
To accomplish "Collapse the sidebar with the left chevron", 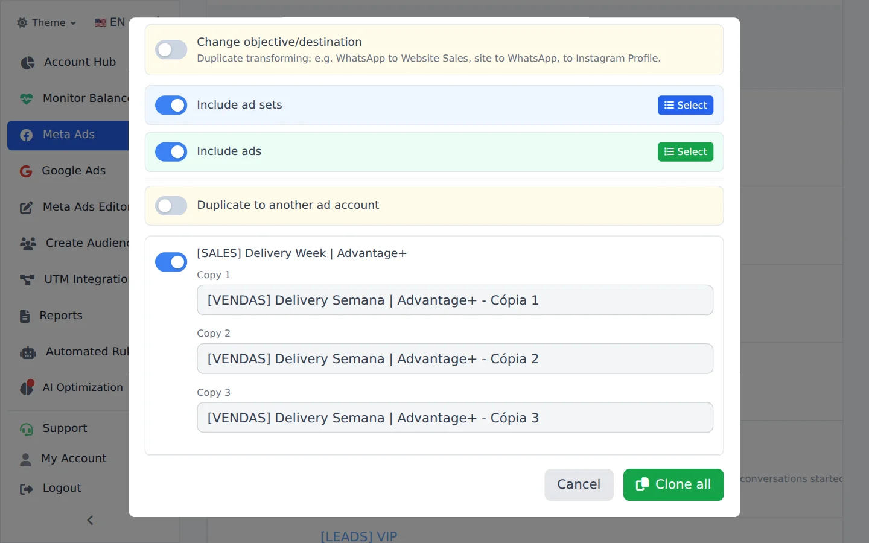I will pyautogui.click(x=90, y=520).
